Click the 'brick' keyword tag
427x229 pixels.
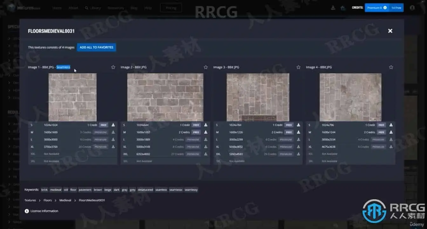tap(44, 190)
